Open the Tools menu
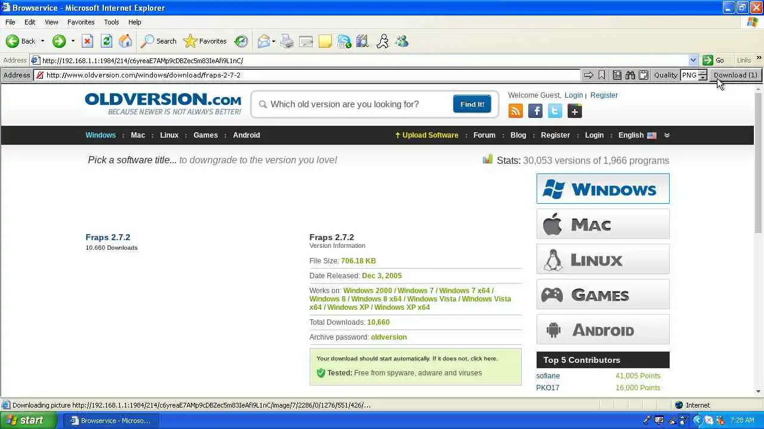 pos(112,22)
